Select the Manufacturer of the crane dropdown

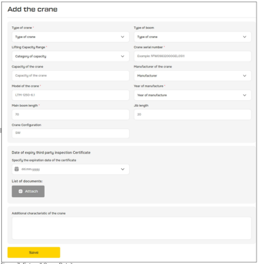tap(192, 76)
